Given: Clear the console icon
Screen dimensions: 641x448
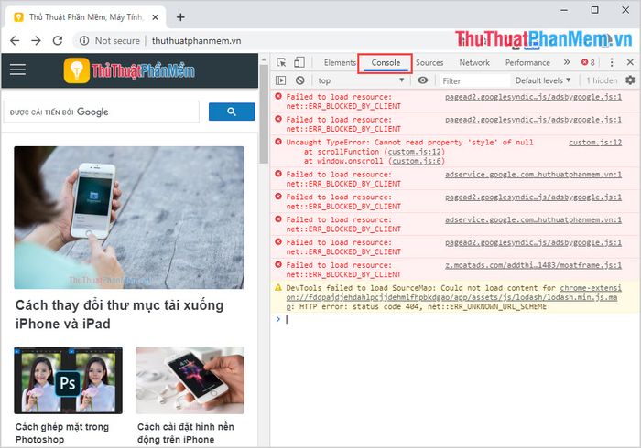Looking at the screenshot, I should 300,80.
